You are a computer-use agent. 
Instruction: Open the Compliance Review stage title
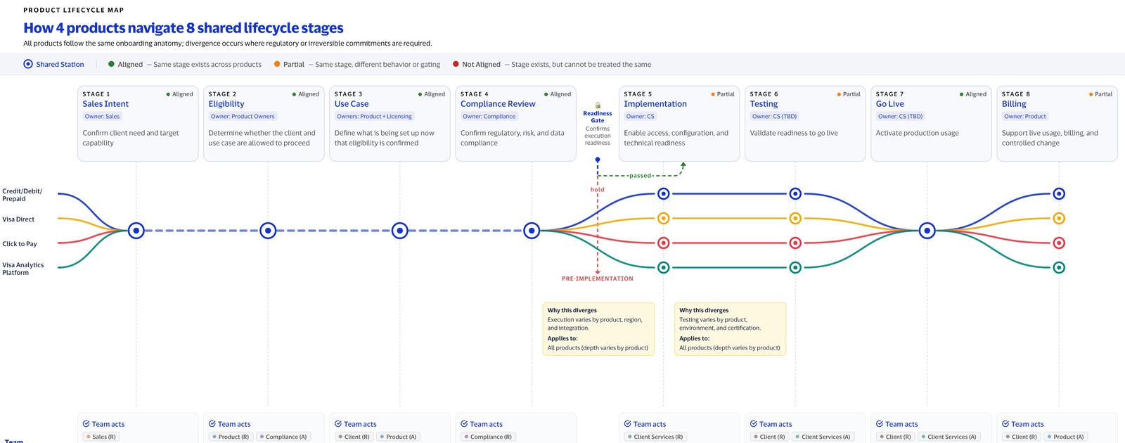click(498, 104)
